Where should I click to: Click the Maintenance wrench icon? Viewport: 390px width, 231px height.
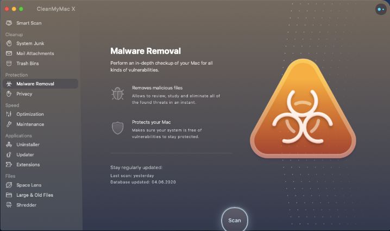[x=9, y=124]
